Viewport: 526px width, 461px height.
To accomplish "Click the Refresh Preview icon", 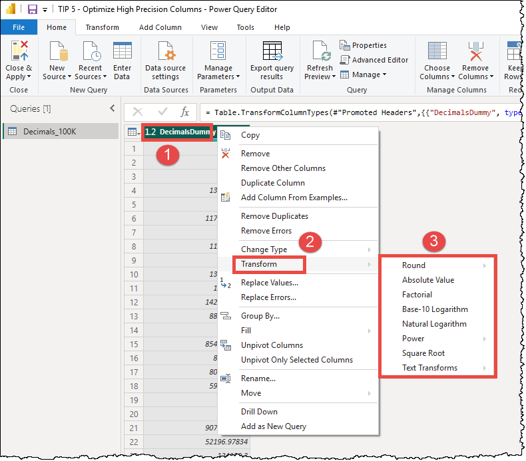I will click(x=320, y=52).
